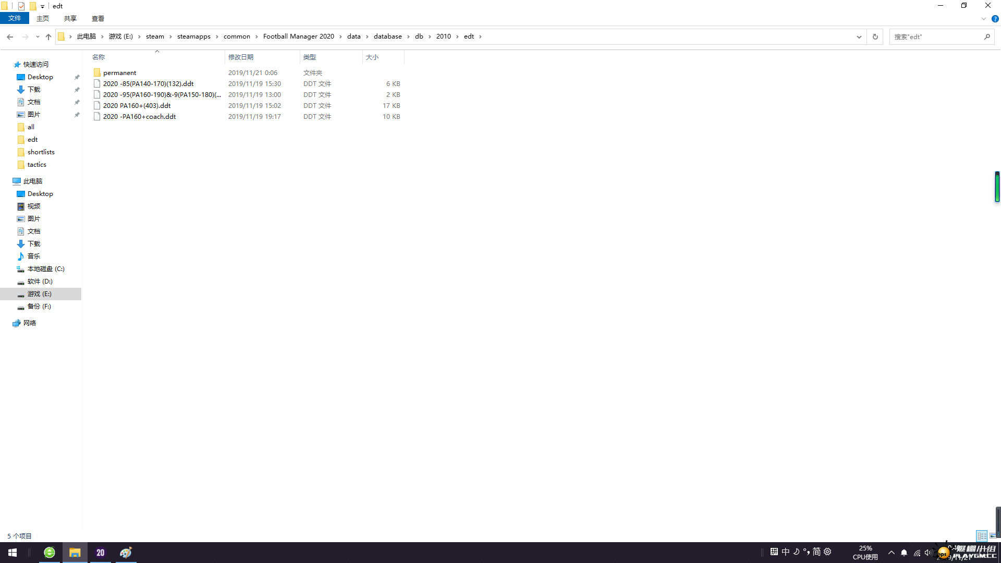Screen dimensions: 1001x563
Task: Open recent locations dropdown arrow
Action: point(38,36)
